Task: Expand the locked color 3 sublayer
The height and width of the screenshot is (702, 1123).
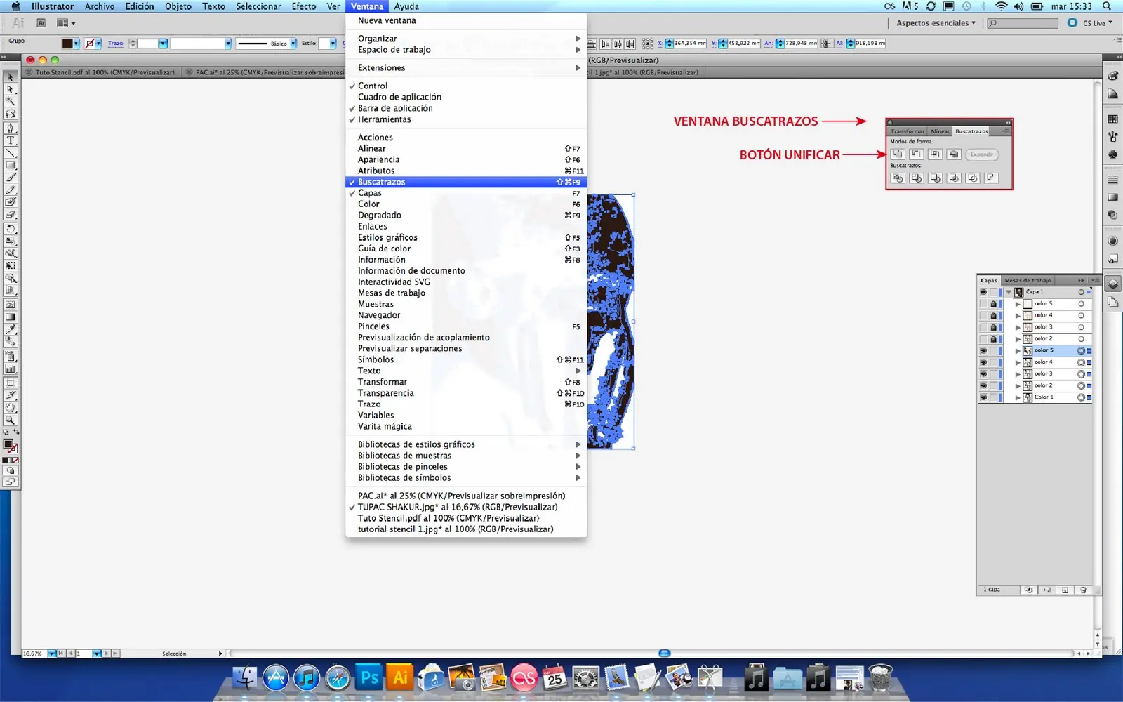Action: tap(1018, 327)
